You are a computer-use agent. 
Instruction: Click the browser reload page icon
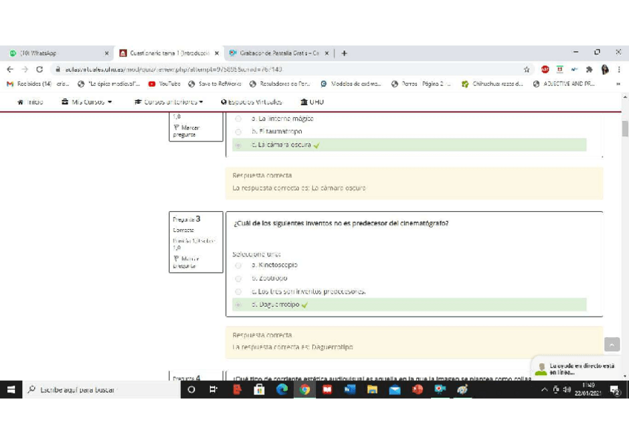point(39,69)
